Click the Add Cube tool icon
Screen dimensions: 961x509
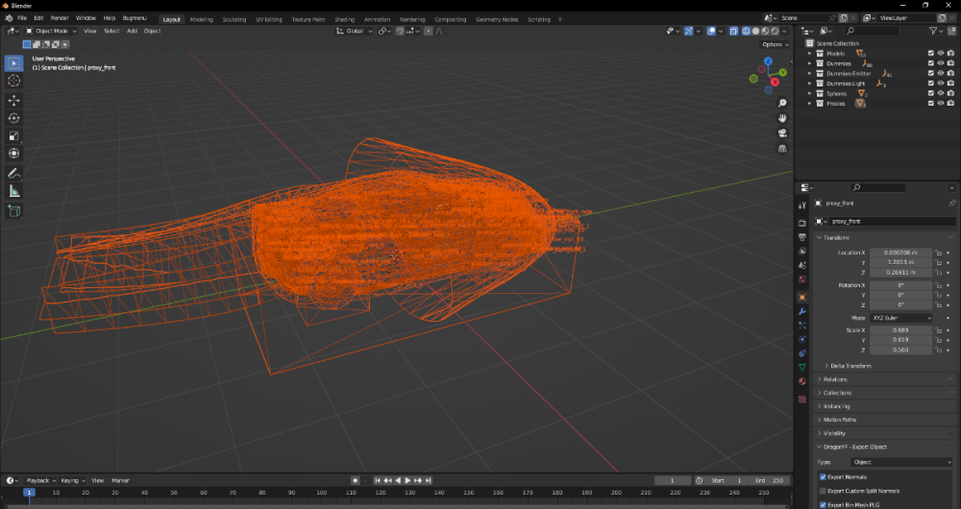(x=14, y=210)
